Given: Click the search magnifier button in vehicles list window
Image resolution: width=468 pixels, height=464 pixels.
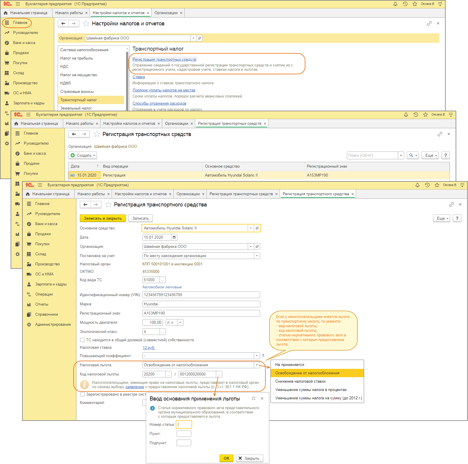Looking at the screenshot, I should [413, 156].
